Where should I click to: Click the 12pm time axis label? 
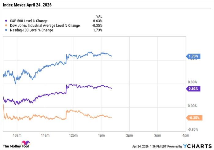73,135
